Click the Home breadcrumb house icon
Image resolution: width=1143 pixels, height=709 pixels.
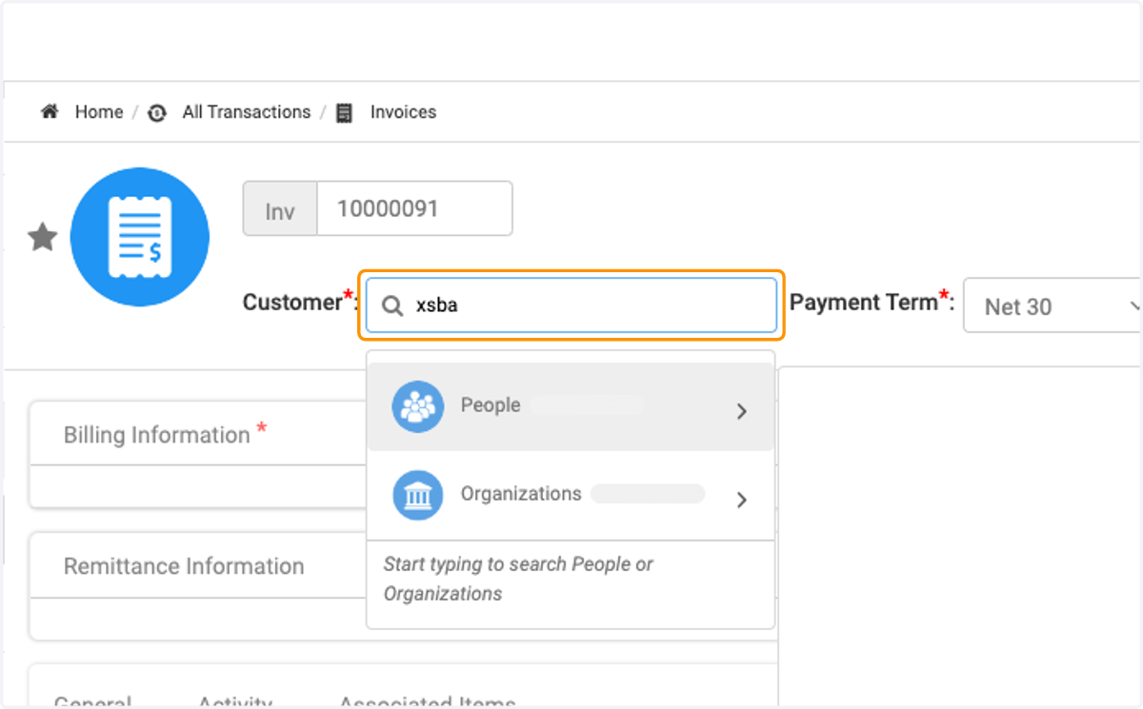click(50, 112)
